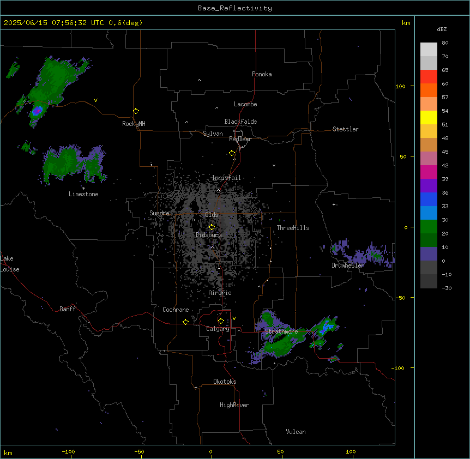The width and height of the screenshot is (470, 459).
Task: Pick the purple 36-39 dBZ legend swatch
Action: 429,186
